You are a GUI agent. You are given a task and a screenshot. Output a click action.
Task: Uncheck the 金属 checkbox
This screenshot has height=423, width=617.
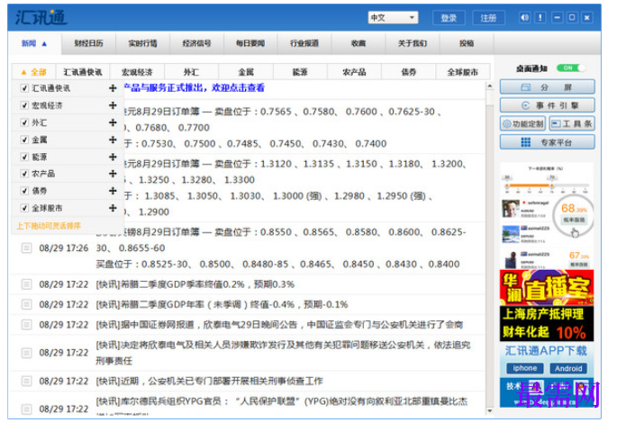[24, 139]
